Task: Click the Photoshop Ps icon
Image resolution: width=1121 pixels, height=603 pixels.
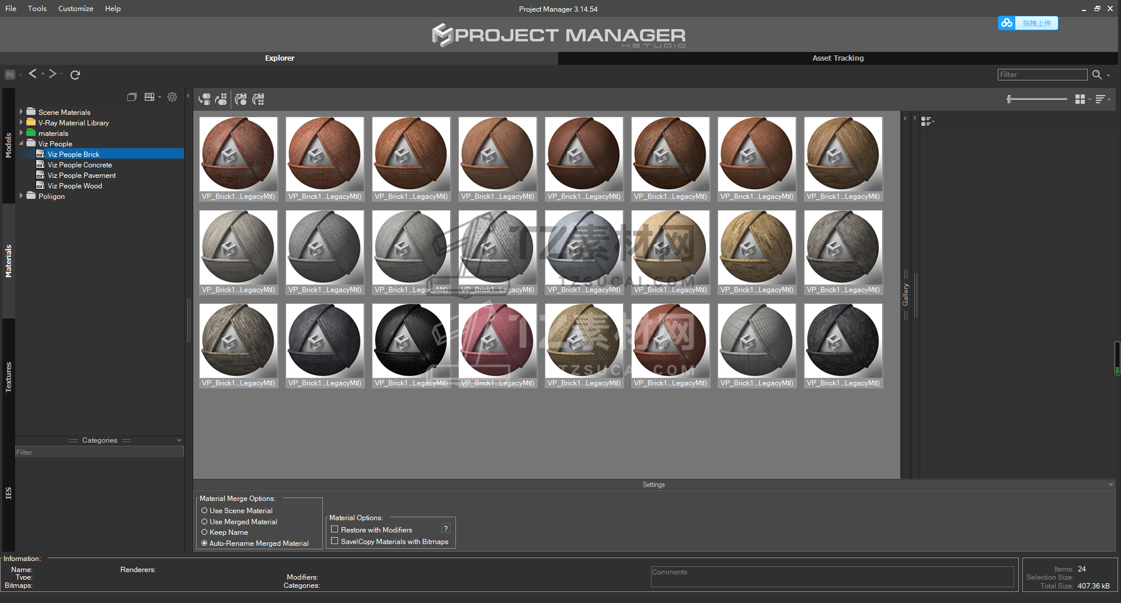Action: [x=10, y=75]
